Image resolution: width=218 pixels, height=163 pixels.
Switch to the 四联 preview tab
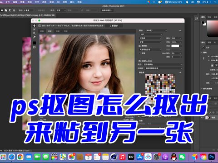click(x=65, y=31)
